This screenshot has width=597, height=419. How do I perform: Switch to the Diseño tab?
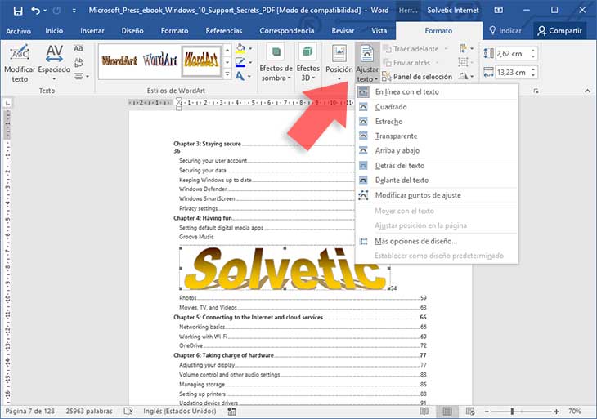(132, 31)
